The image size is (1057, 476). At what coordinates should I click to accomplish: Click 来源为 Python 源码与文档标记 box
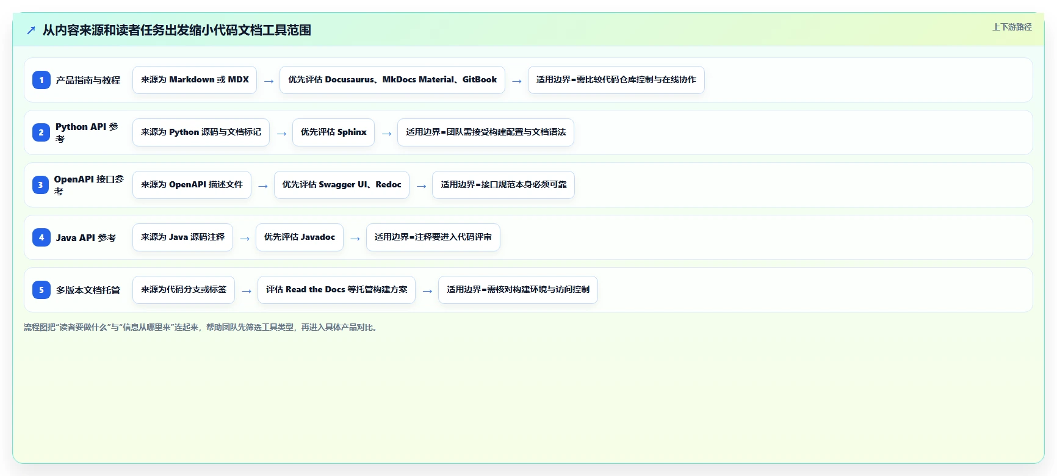pos(201,132)
